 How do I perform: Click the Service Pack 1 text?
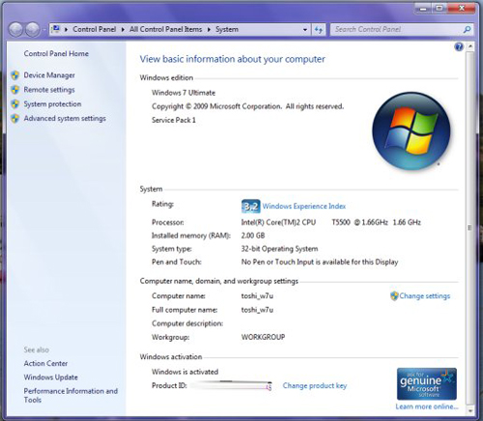click(174, 120)
